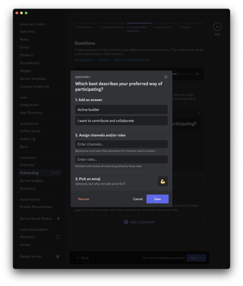Dismiss the question editor with the X icon
The height and width of the screenshot is (286, 243).
[x=166, y=77]
